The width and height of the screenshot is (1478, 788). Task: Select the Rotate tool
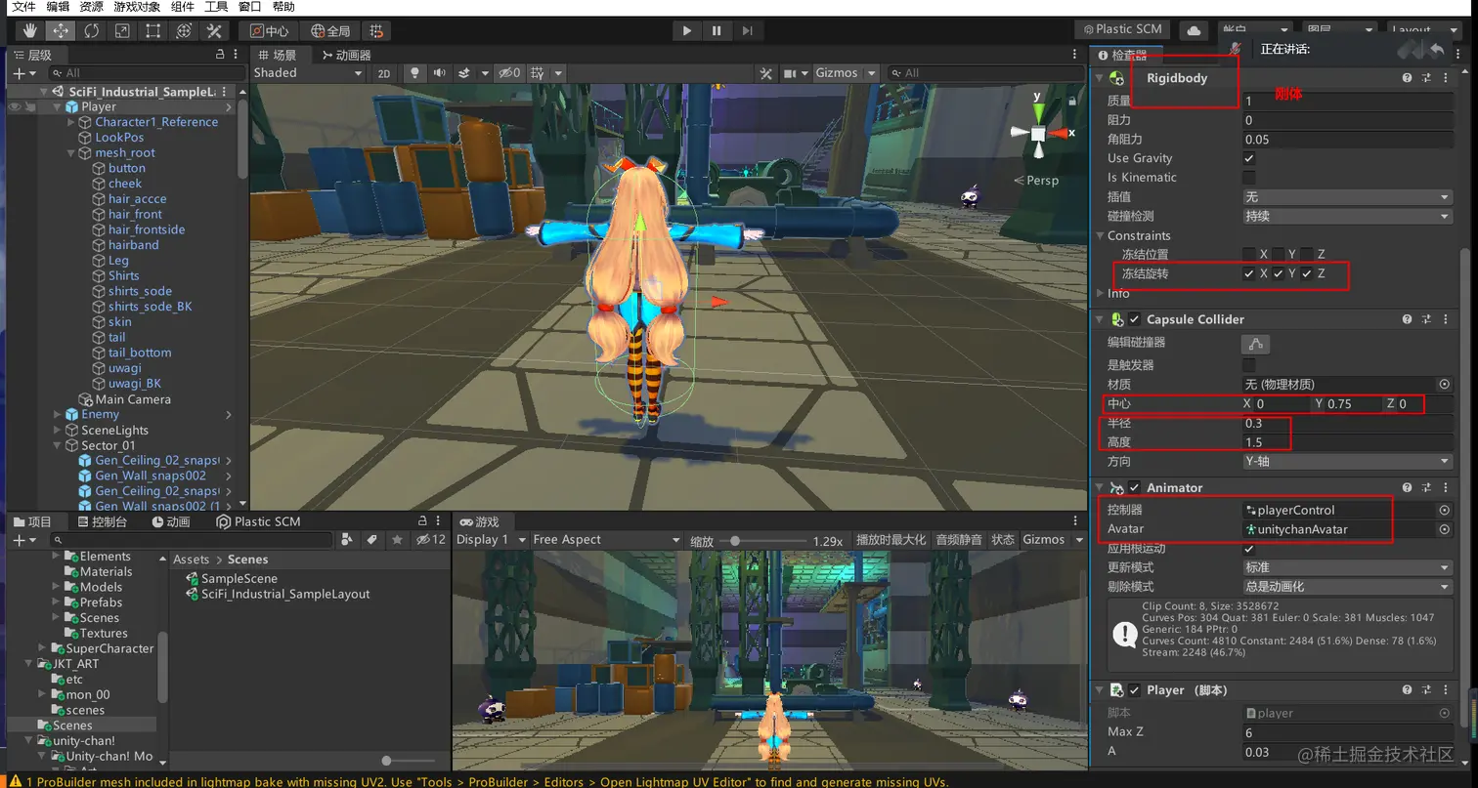91,30
